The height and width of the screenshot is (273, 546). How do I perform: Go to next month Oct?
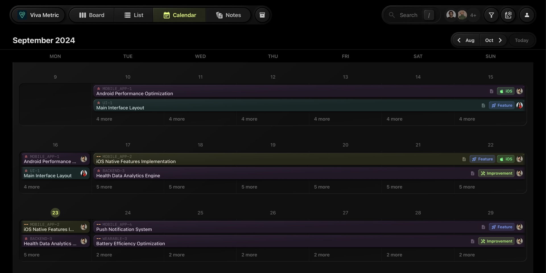point(493,40)
